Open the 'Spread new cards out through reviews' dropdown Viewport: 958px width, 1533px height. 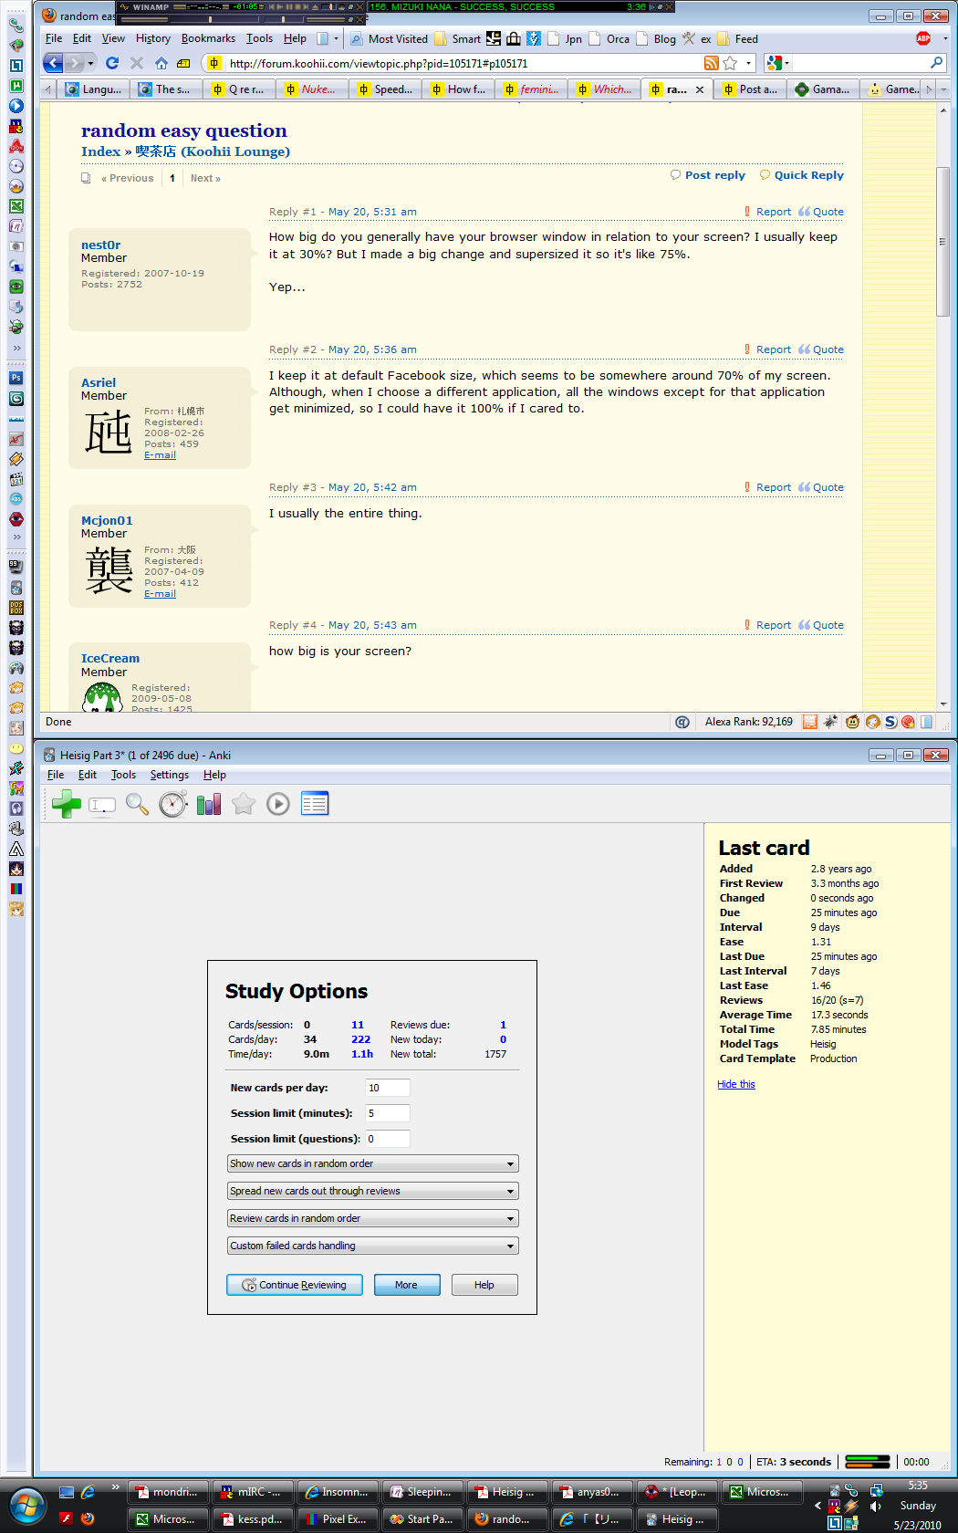click(372, 1191)
